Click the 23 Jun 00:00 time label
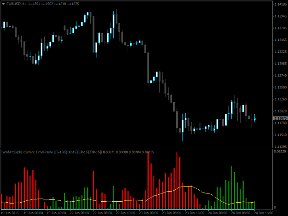 click(148, 213)
